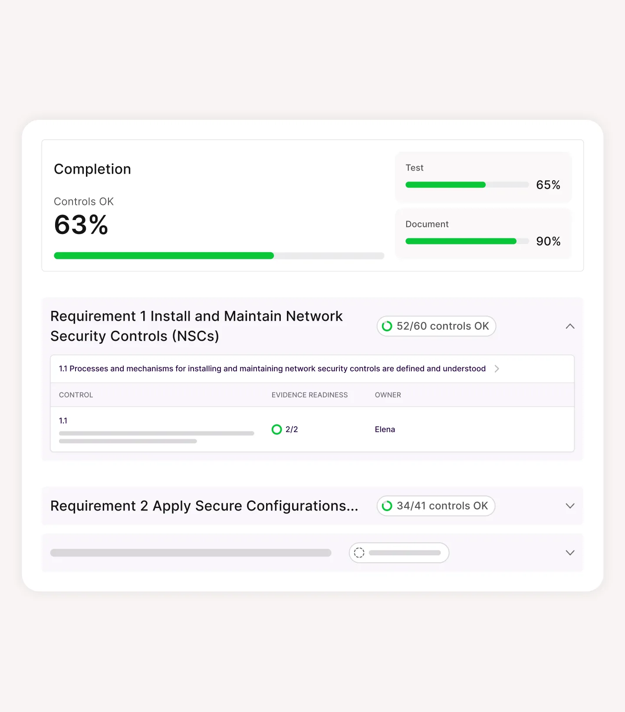625x712 pixels.
Task: Click the owner name Elena
Action: point(385,429)
